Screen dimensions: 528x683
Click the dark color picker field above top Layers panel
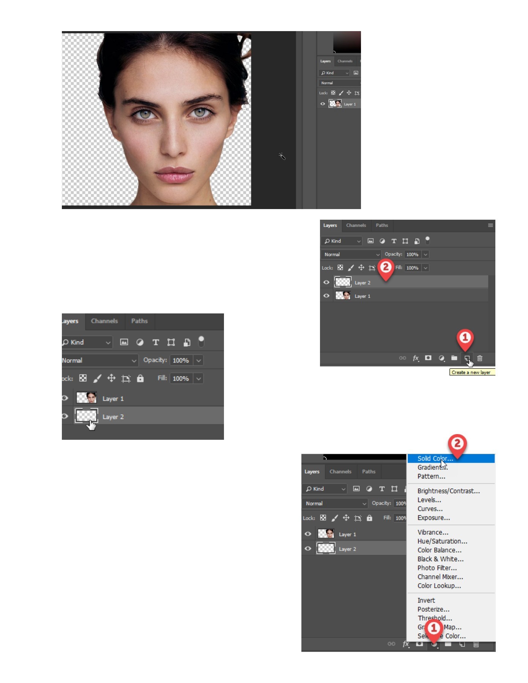pos(347,42)
